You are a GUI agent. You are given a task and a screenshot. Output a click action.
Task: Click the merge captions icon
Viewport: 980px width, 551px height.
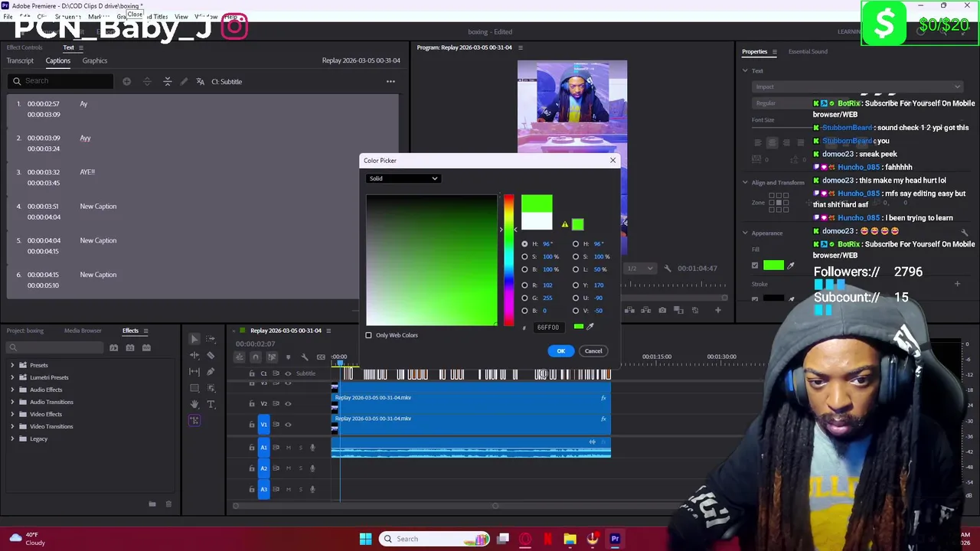point(168,81)
